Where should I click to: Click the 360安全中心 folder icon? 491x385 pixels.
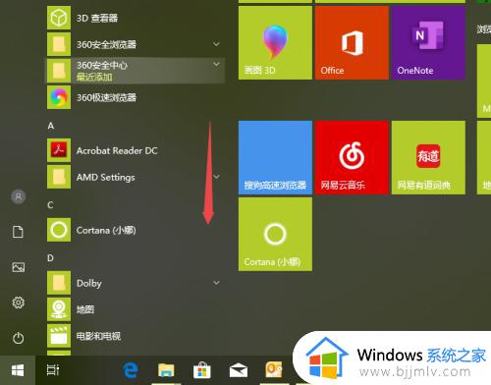(x=59, y=71)
